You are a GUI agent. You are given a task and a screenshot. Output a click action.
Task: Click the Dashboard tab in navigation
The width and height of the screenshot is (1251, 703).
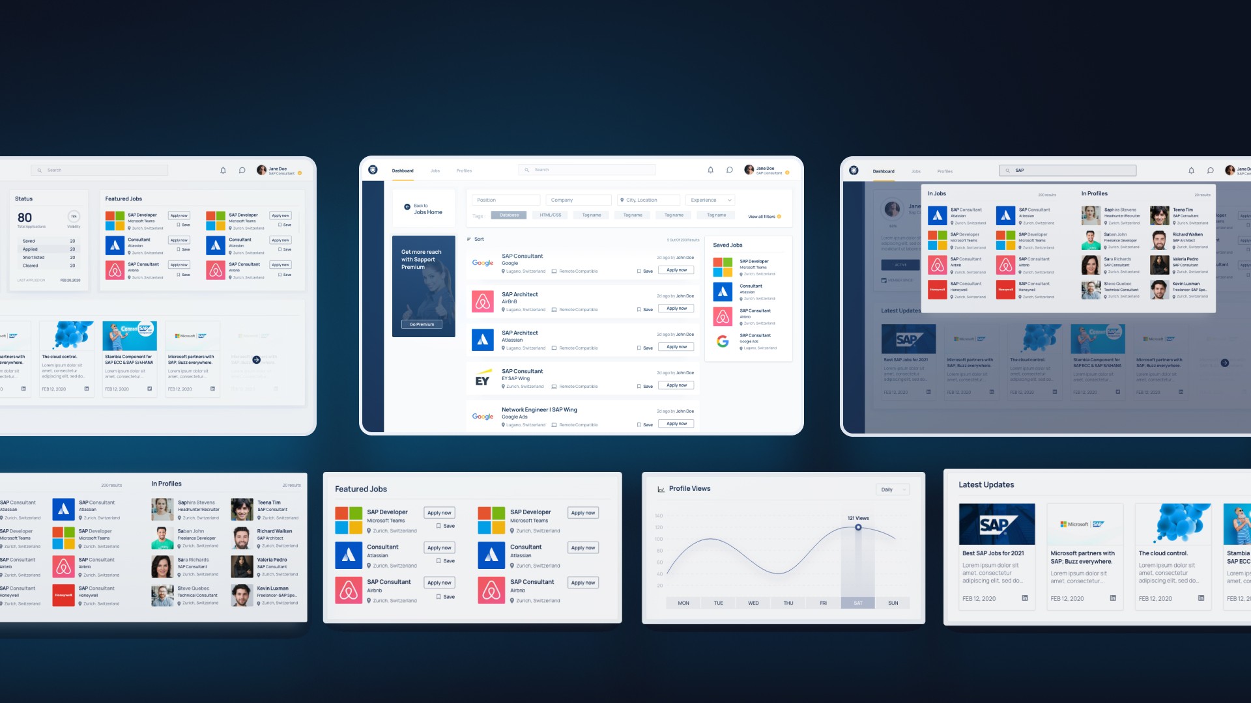(403, 170)
